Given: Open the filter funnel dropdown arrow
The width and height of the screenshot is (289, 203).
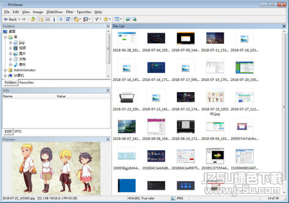Looking at the screenshot, I should (x=100, y=19).
